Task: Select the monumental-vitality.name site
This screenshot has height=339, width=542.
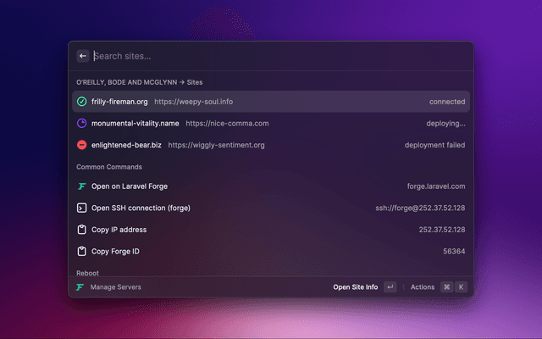Action: coord(135,123)
